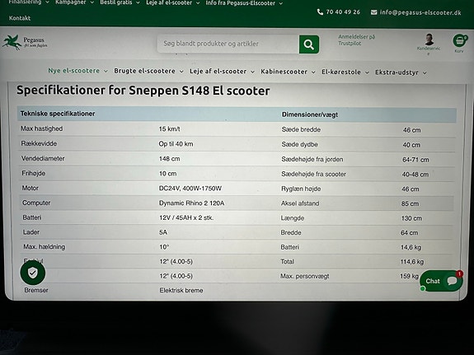Open Info fra Pegasus-Elscooter menu
The height and width of the screenshot is (355, 474).
(x=244, y=3)
